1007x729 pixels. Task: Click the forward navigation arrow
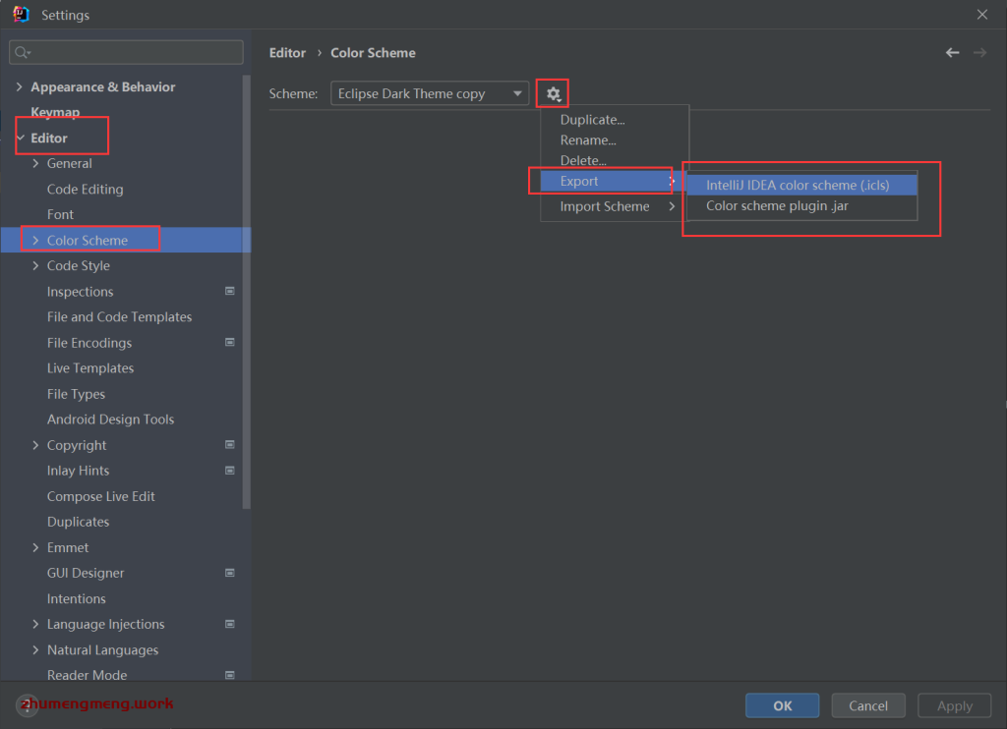[x=979, y=53]
